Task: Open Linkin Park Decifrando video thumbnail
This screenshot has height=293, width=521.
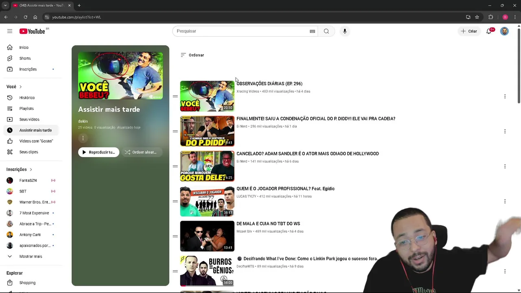Action: 207,271
